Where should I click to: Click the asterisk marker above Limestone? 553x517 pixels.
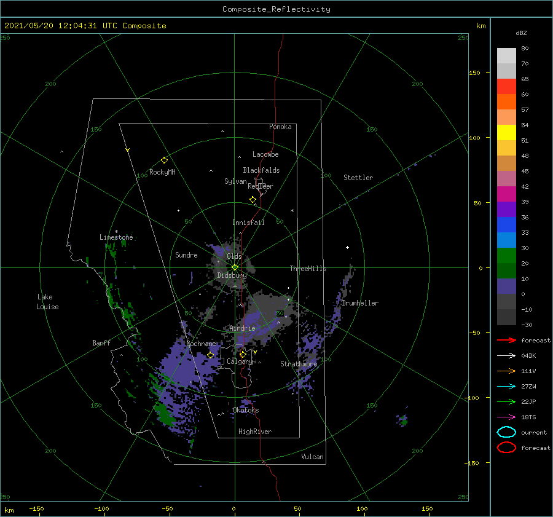pos(116,232)
